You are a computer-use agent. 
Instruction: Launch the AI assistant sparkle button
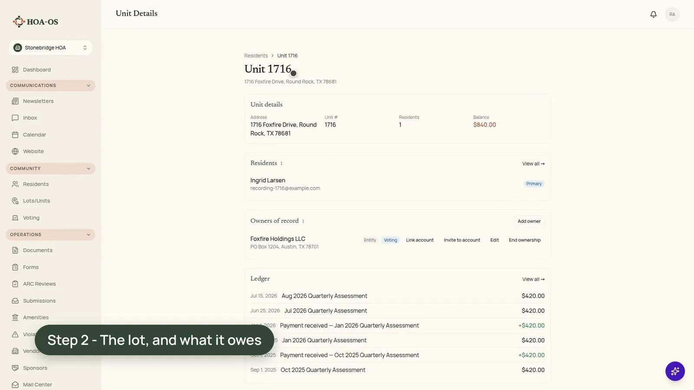[x=675, y=371]
